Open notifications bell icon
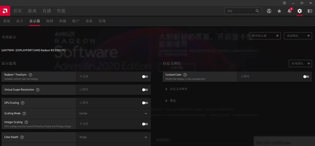This screenshot has width=315, height=146. point(289,11)
